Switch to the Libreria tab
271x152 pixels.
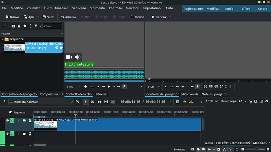(x=101, y=94)
